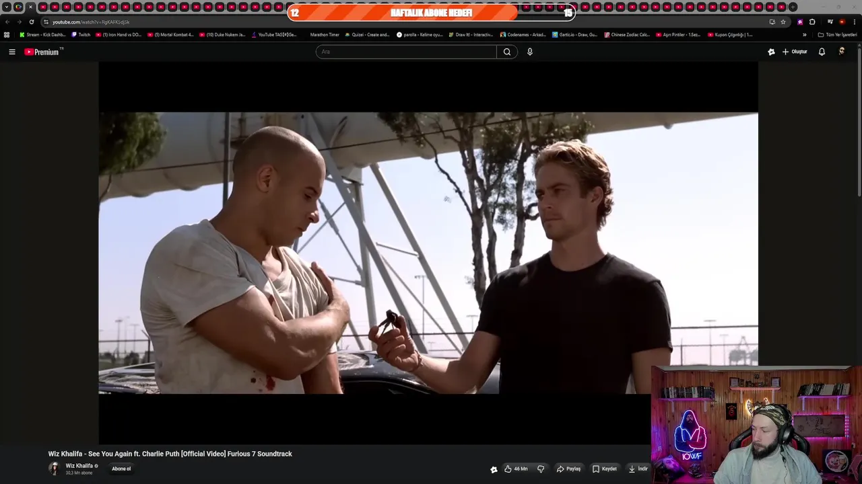Go forward in browser history
Image resolution: width=862 pixels, height=484 pixels.
coord(19,22)
